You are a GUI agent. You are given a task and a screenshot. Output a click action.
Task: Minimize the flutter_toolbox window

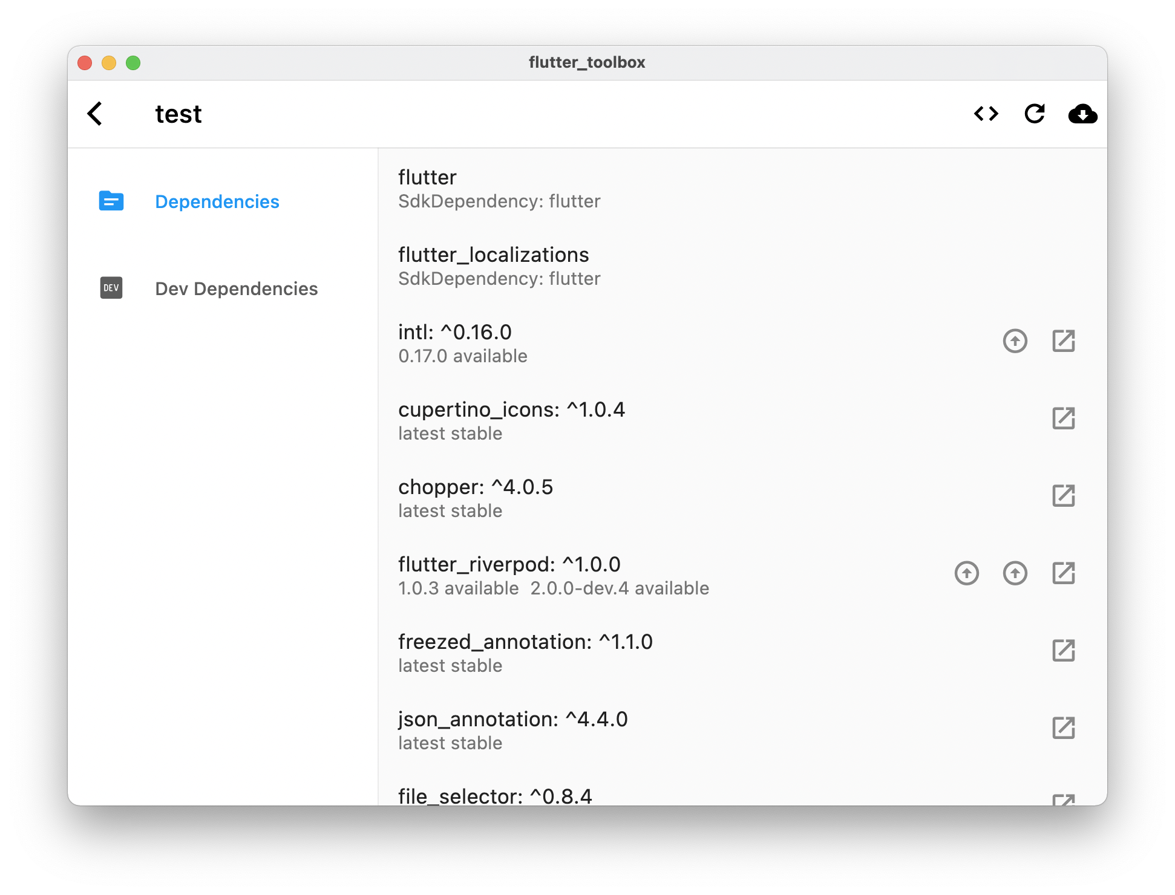109,63
